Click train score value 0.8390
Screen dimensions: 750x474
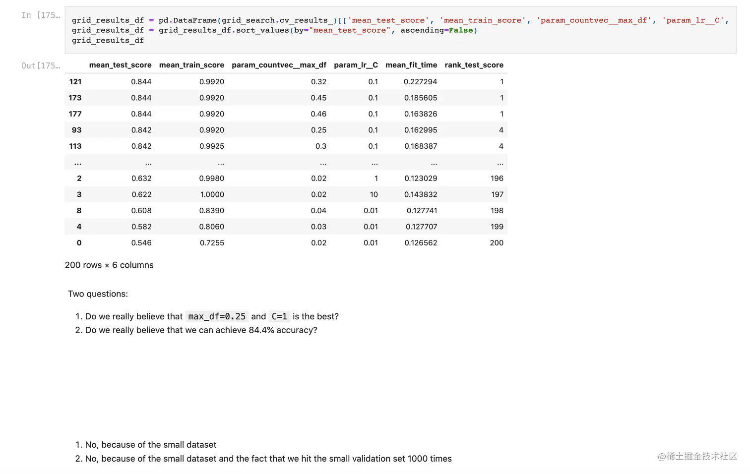212,211
